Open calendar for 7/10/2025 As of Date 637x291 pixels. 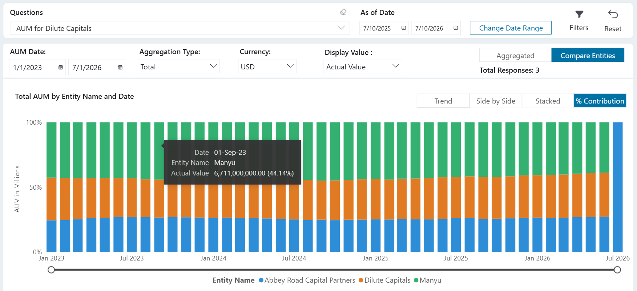pyautogui.click(x=404, y=28)
